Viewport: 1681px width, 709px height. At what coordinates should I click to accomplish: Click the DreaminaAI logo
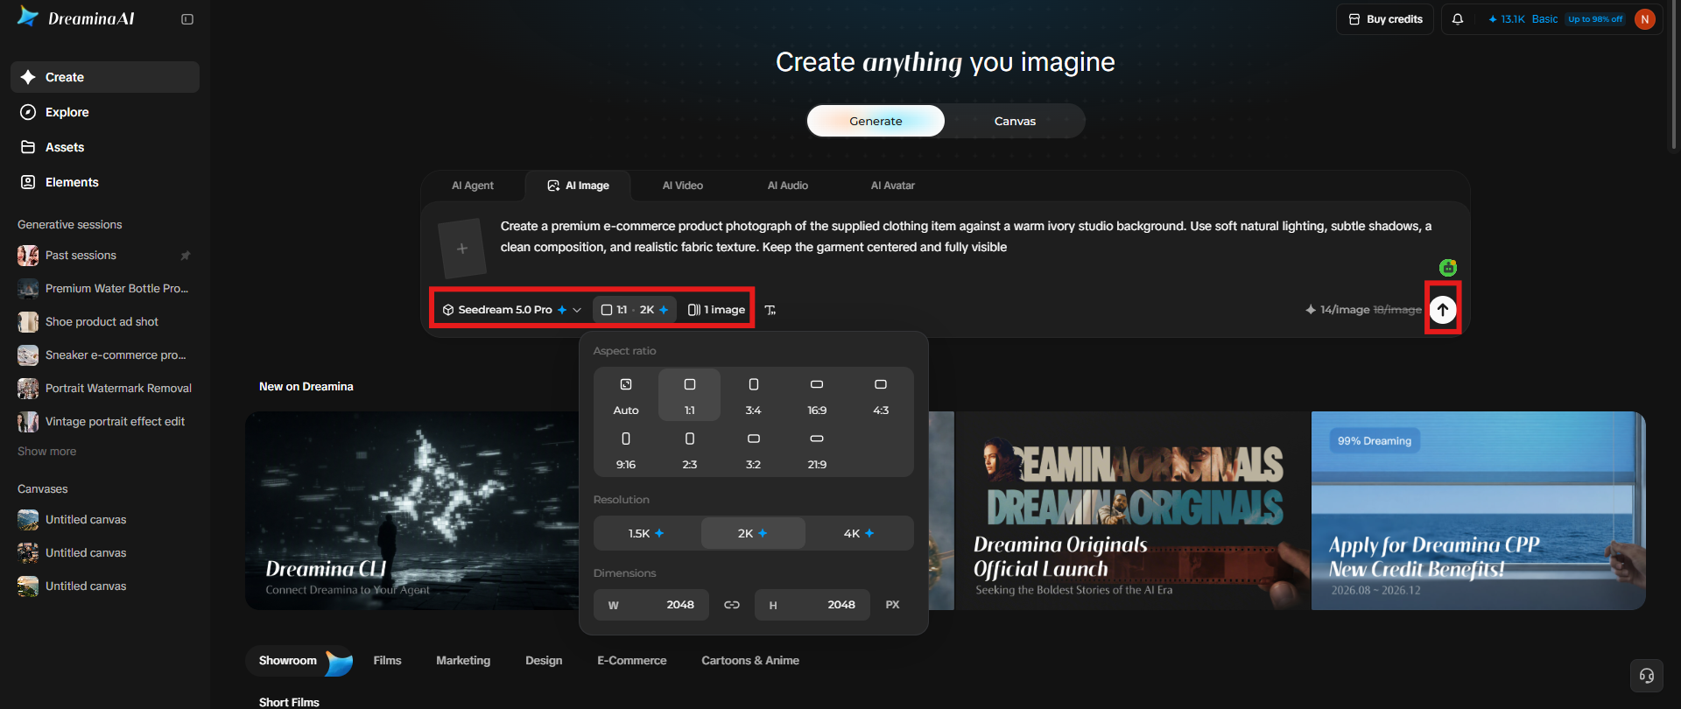76,18
